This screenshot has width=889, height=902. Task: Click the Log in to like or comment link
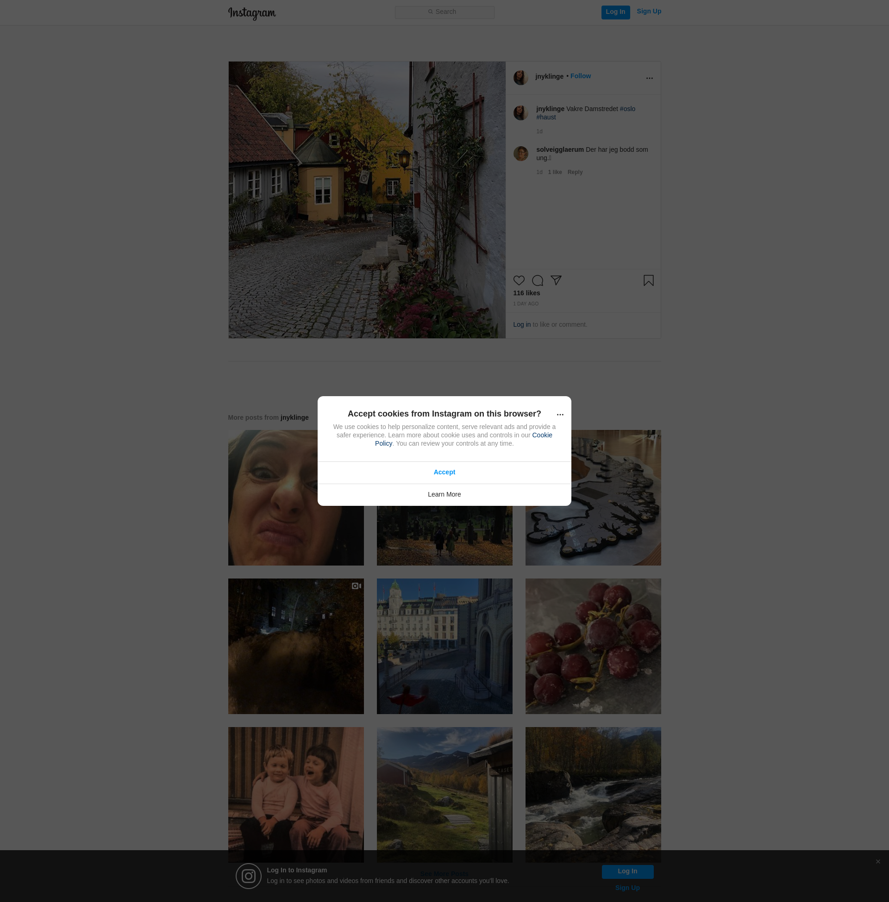521,325
